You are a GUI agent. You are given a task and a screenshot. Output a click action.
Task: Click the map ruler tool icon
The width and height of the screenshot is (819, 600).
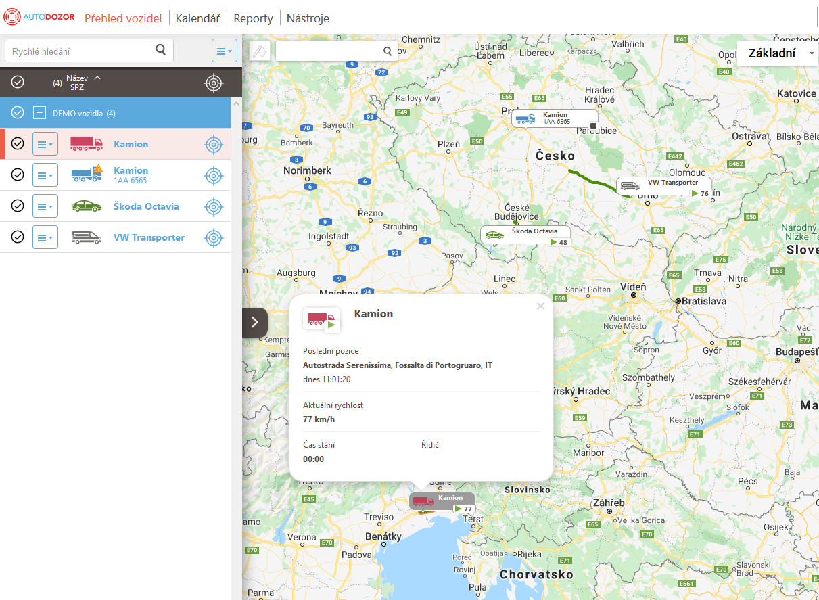(260, 51)
